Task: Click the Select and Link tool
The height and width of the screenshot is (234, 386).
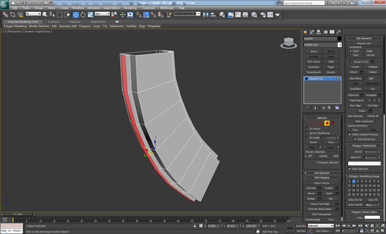Action: [x=5, y=14]
